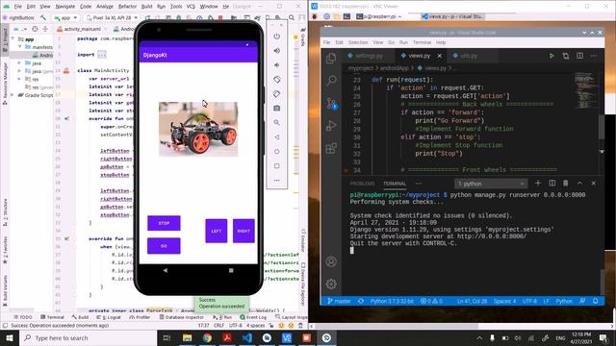616x346 pixels.
Task: Rotate emulator right icon
Action: 277,94
